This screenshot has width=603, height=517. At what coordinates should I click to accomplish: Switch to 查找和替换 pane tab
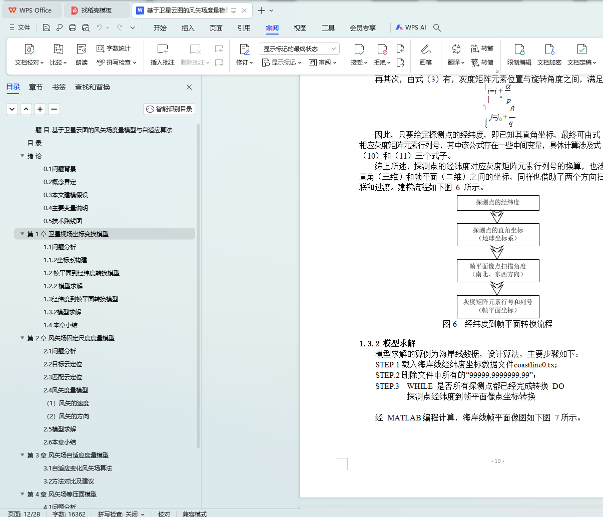click(x=93, y=87)
